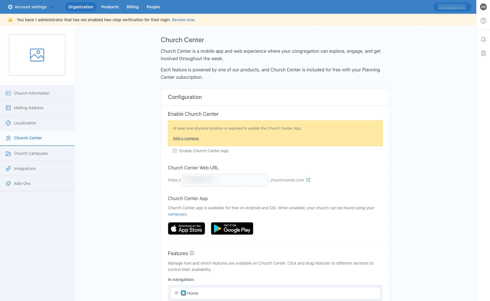Screen dimensions: 490x301
Task: Open the tasks clipboard icon
Action: tap(483, 53)
